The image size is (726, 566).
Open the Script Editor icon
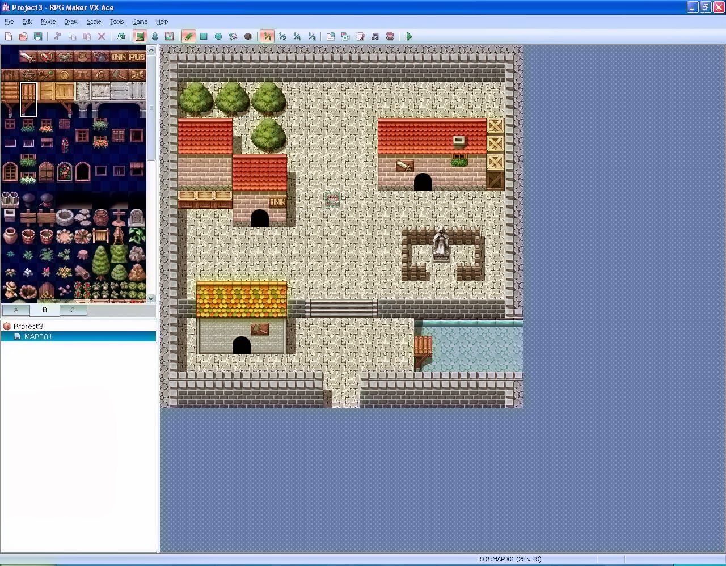tap(360, 36)
